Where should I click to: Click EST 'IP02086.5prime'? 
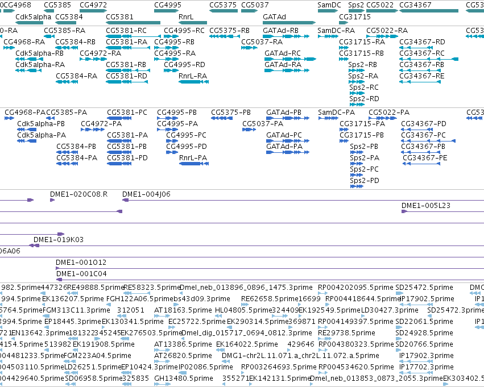(x=205, y=367)
